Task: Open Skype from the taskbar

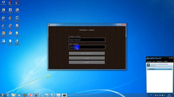Action: click(x=42, y=95)
